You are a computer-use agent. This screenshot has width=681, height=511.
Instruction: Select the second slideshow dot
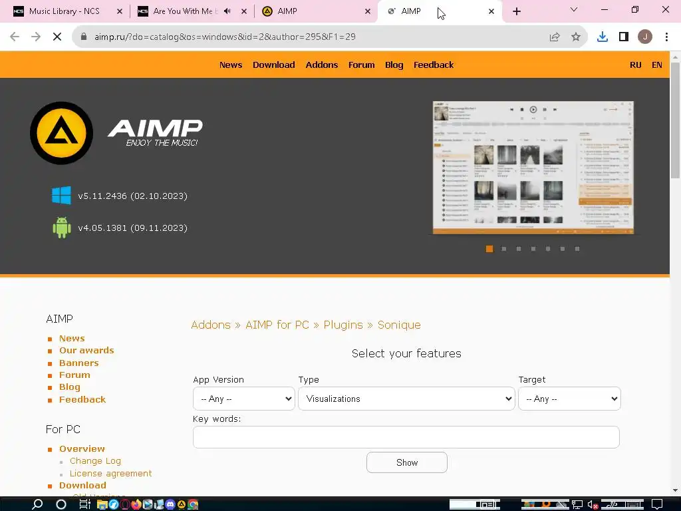(504, 249)
